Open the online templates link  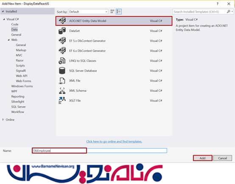(114, 141)
